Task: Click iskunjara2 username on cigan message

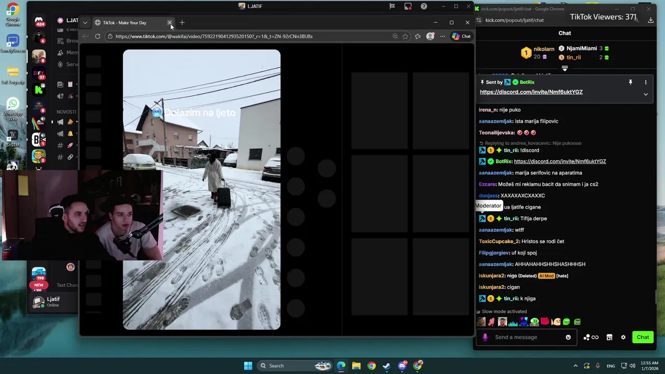Action: point(491,287)
